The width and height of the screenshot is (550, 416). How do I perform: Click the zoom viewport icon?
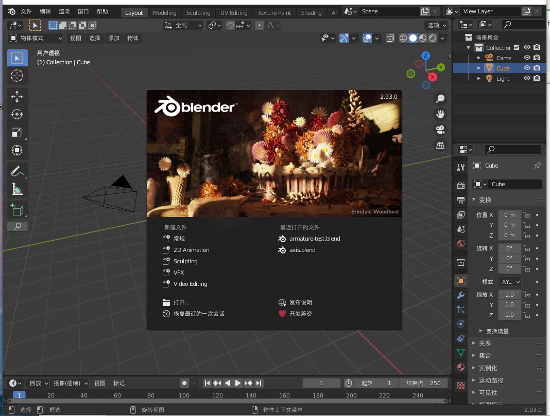(440, 99)
